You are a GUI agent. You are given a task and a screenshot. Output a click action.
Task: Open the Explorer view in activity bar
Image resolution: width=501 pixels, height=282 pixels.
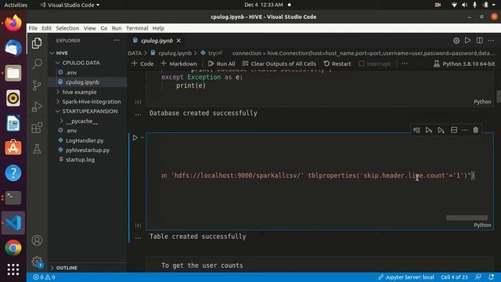pos(37,43)
